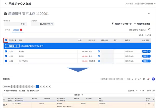
Task: Click 明細の新規作成 plus button
Action: tap(135, 23)
